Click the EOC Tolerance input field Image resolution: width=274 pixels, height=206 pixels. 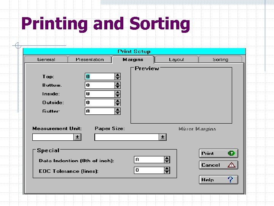[x=149, y=170]
